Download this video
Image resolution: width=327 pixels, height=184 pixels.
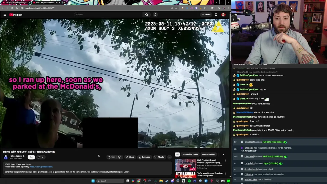(x=144, y=157)
